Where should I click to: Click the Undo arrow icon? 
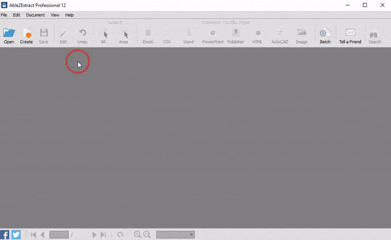(x=83, y=33)
